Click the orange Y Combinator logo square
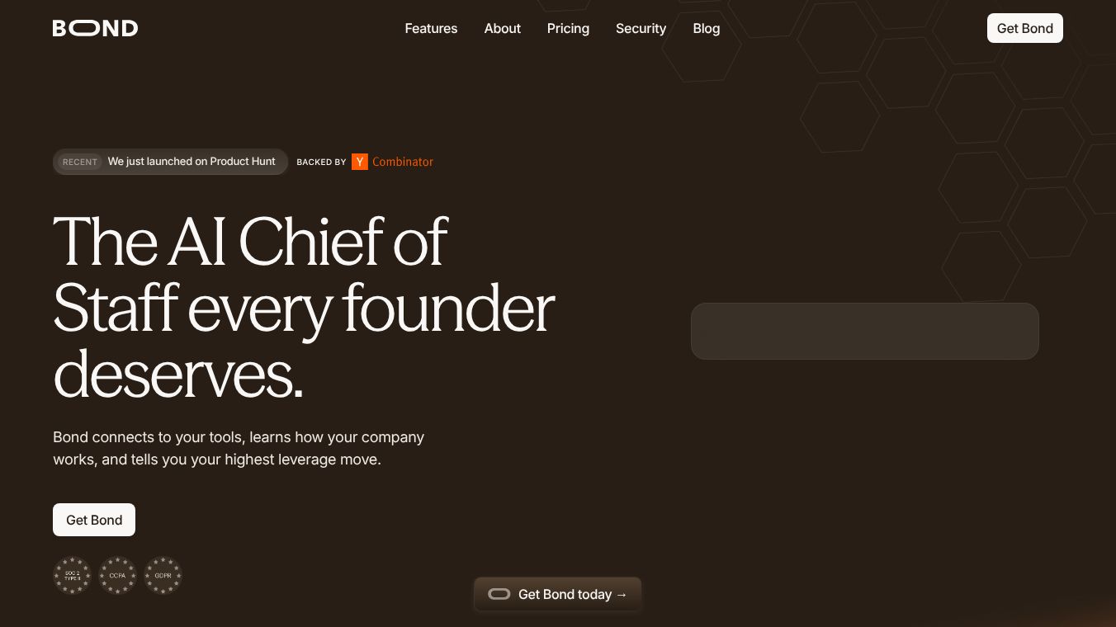Viewport: 1116px width, 627px height. (x=360, y=162)
